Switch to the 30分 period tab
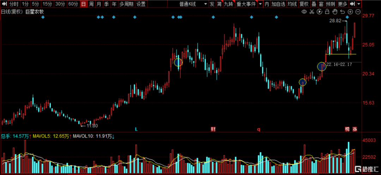This screenshot has width=381, height=175. point(60,4)
